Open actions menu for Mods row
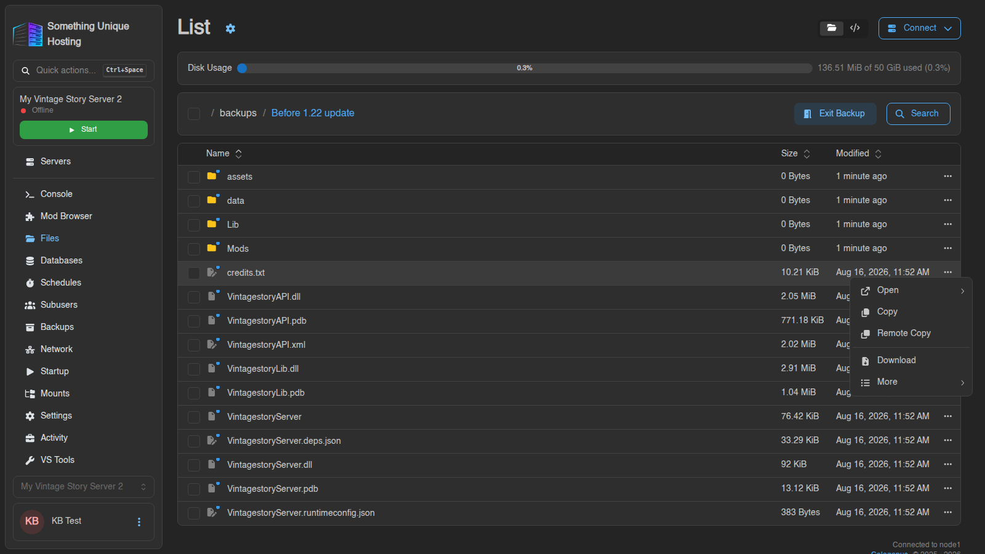 947,248
